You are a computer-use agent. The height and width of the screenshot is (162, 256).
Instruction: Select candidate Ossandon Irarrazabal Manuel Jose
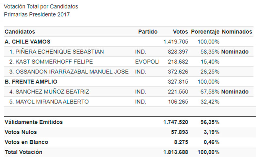[x=69, y=72]
